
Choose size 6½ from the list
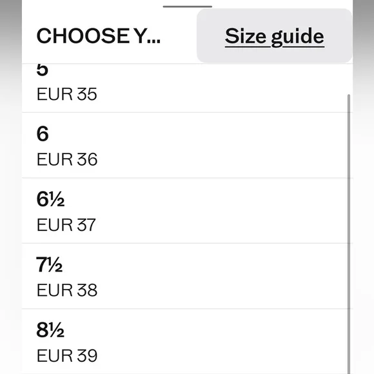[x=187, y=211]
